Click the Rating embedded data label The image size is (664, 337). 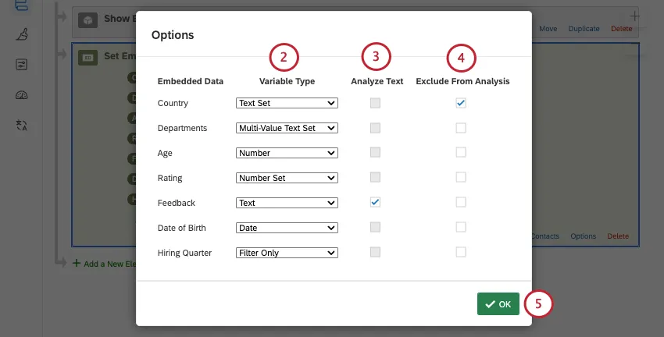click(x=170, y=178)
